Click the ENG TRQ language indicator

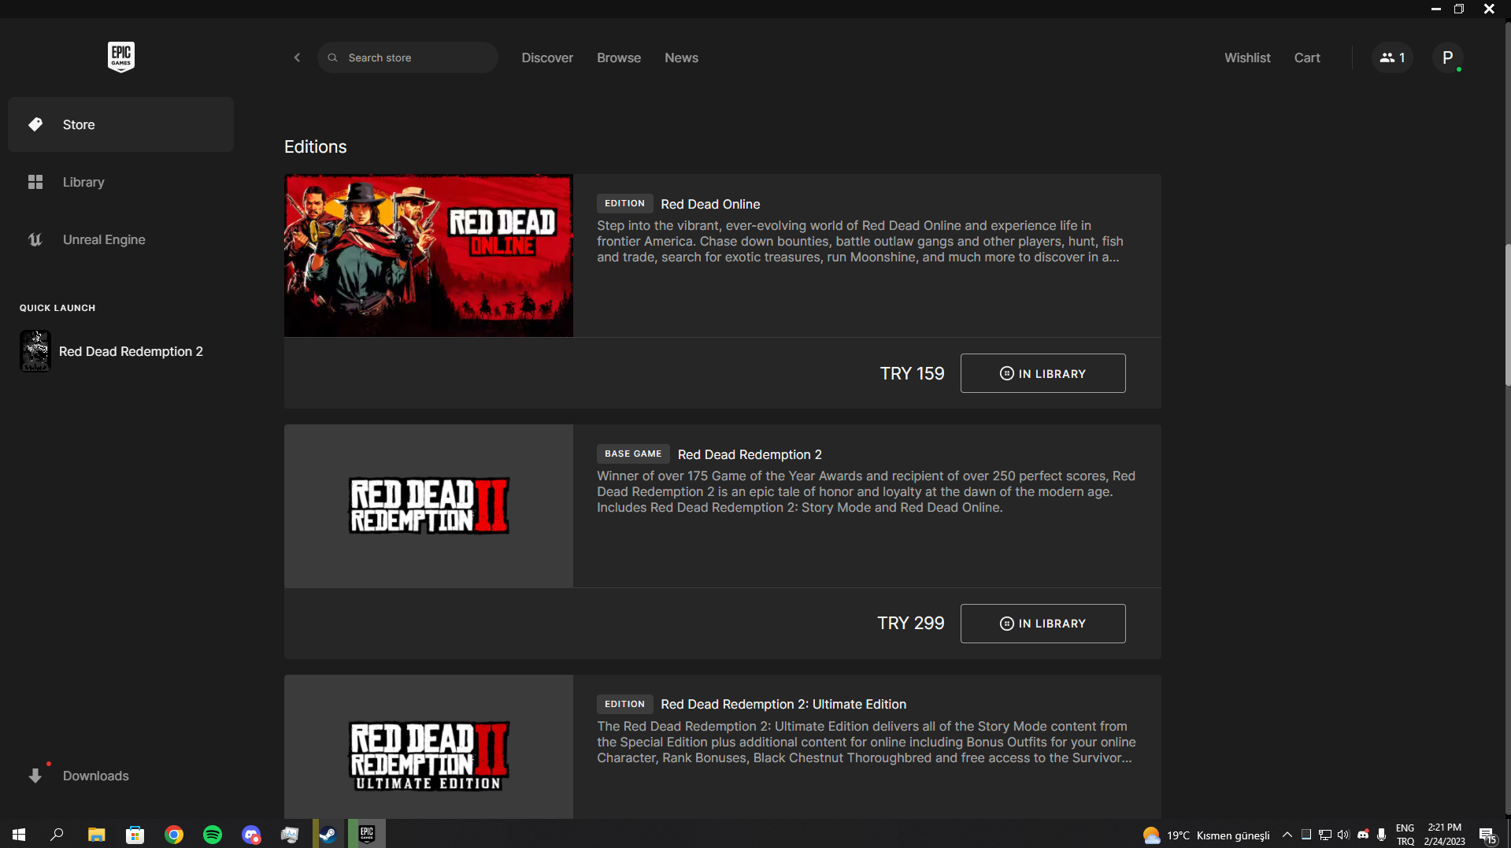click(1405, 835)
